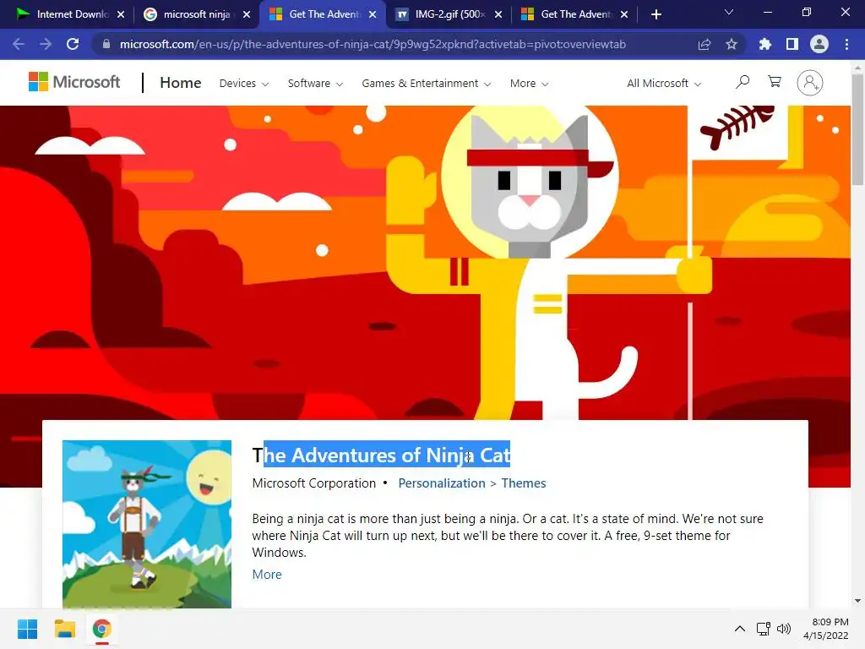This screenshot has height=649, width=865.
Task: Click the browser forward arrow
Action: coord(46,44)
